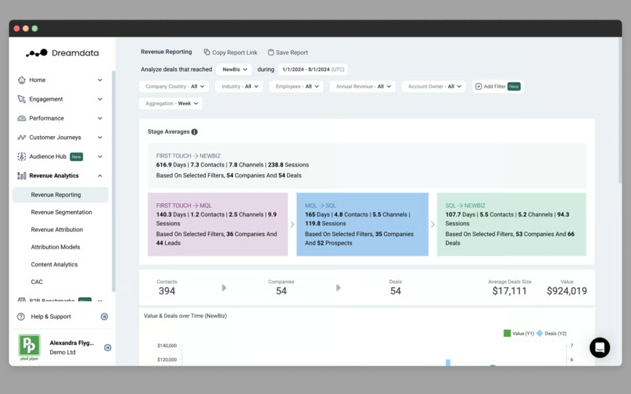Image resolution: width=631 pixels, height=394 pixels.
Task: Click the Performance gauge icon
Action: 22,118
